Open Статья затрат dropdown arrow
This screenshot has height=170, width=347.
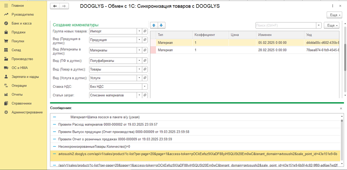coord(139,95)
